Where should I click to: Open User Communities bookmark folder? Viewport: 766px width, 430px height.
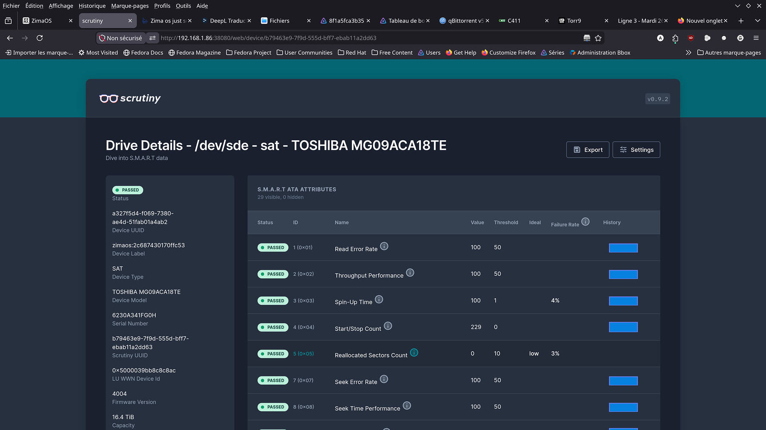[304, 53]
